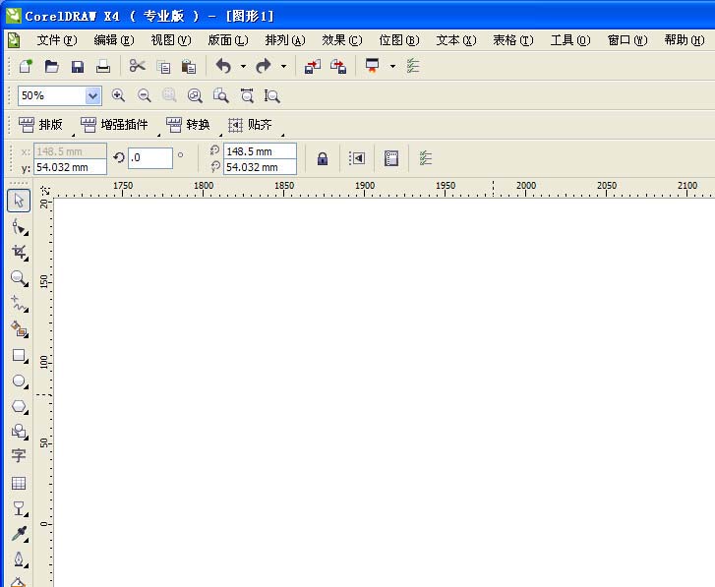The image size is (715, 587).
Task: Select the Interactive Blend goblet tool
Action: (19, 508)
